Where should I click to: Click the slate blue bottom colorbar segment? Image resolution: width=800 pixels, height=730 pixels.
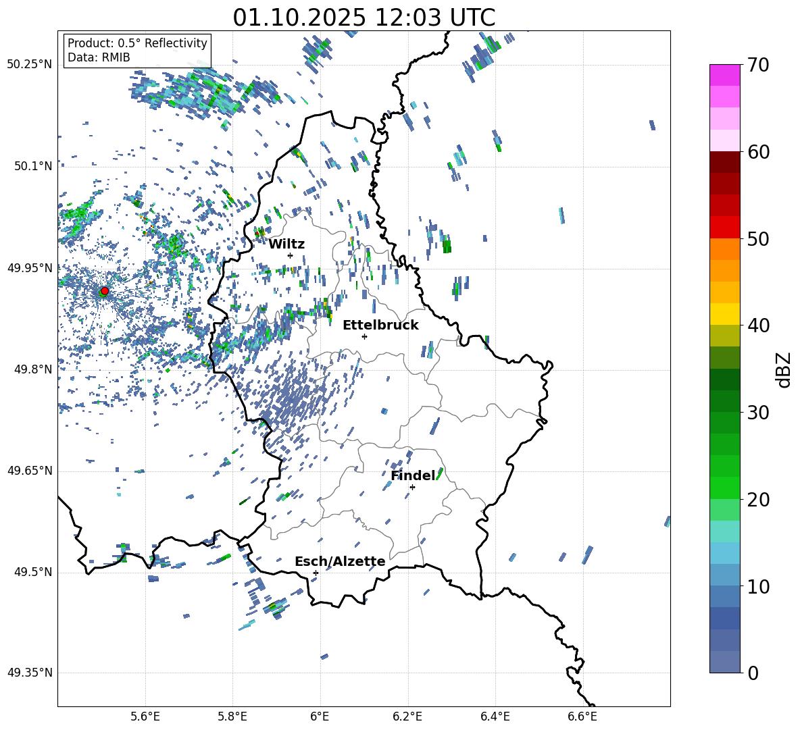[x=725, y=662]
